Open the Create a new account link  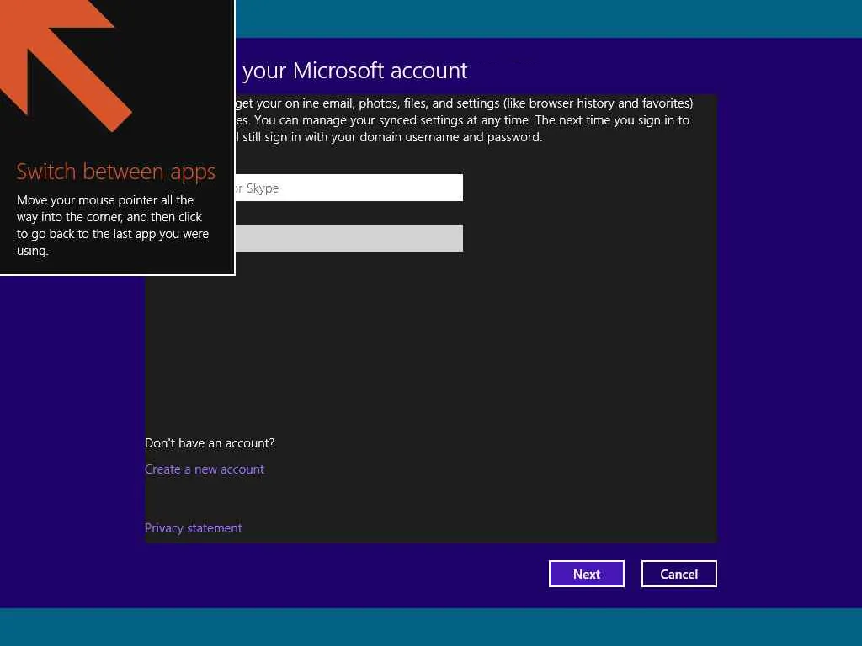205,469
